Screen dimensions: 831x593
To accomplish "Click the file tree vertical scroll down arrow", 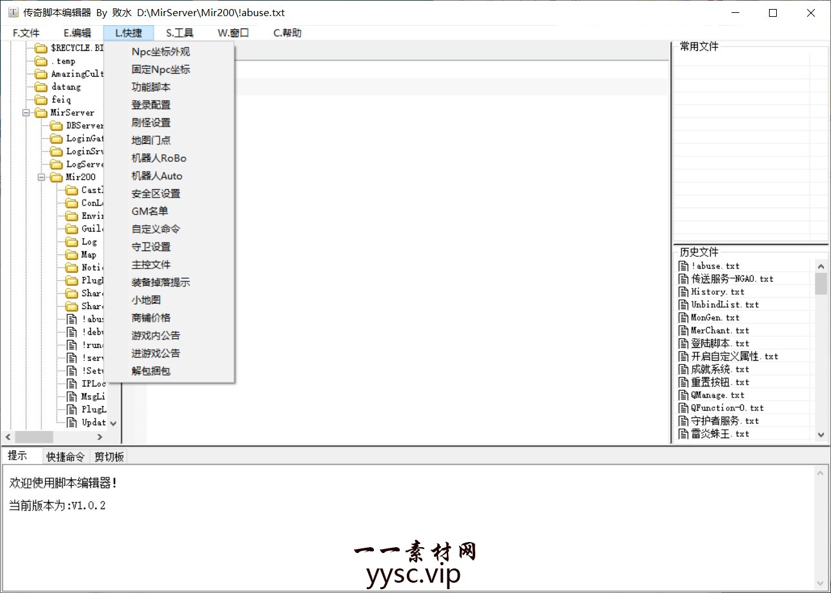I will [x=113, y=423].
